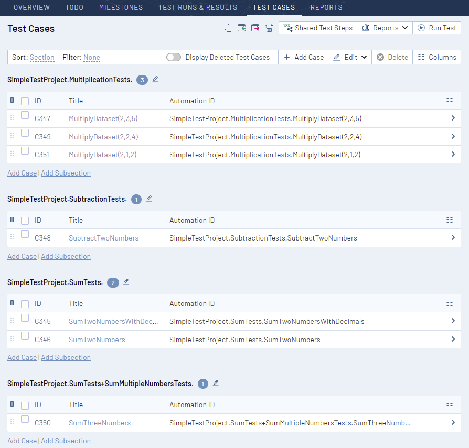The height and width of the screenshot is (448, 469).
Task: Open the MultiplyDataset(2,3,5) test case link
Action: (x=103, y=118)
